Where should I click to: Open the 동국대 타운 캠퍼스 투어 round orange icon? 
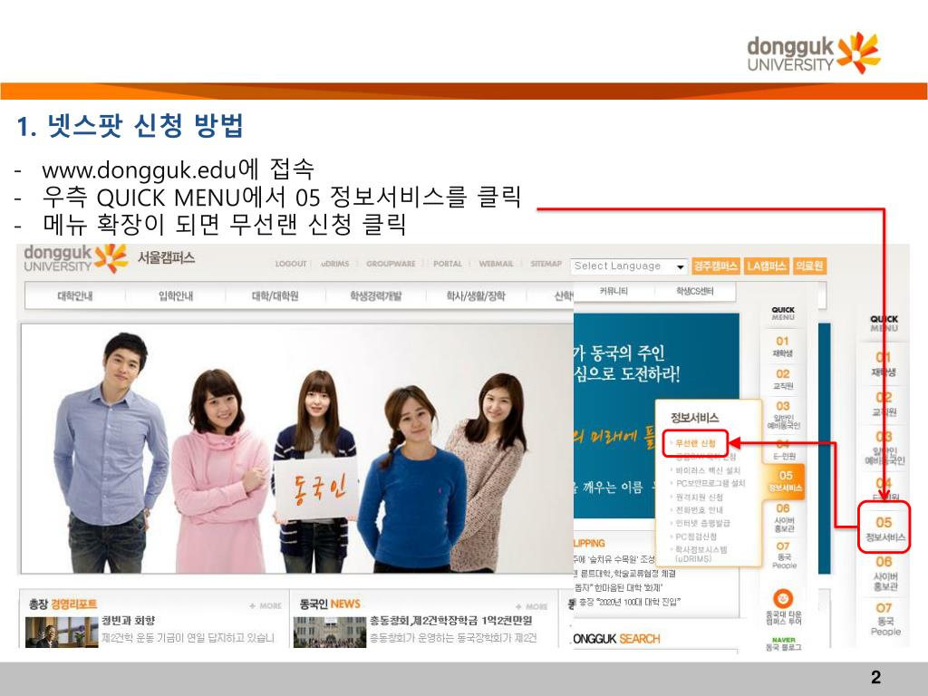pyautogui.click(x=783, y=598)
